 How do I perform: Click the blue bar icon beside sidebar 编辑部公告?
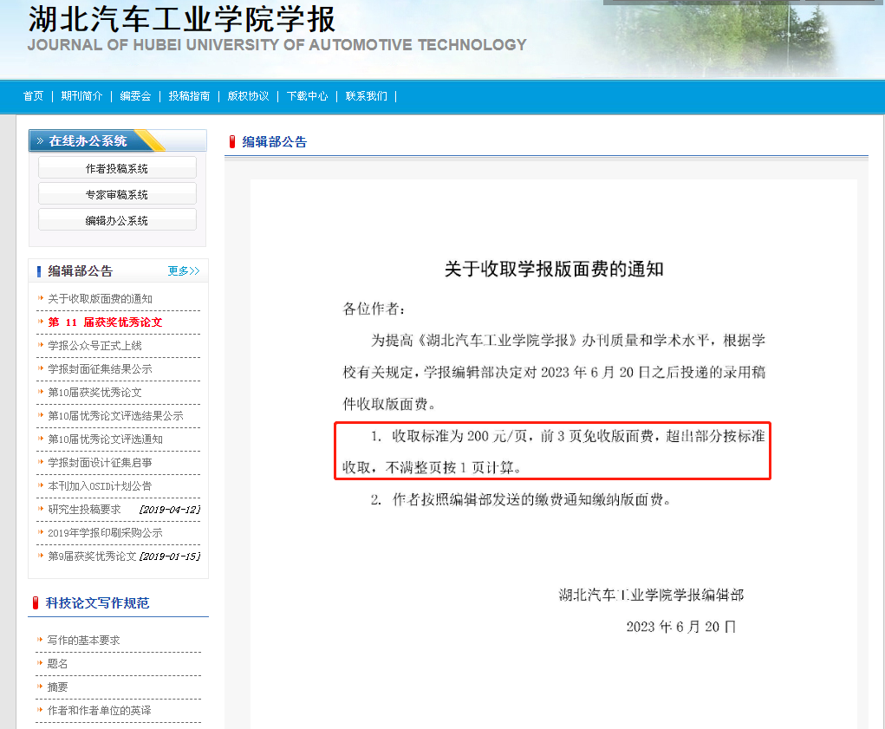(x=39, y=271)
